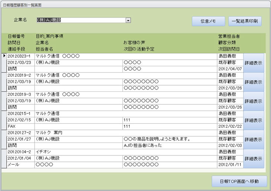
Task: Select the メール contact method field
Action: (x=20, y=165)
